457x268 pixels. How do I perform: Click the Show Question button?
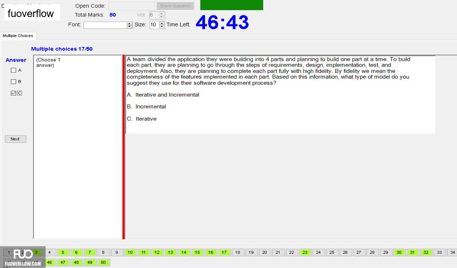coord(175,6)
